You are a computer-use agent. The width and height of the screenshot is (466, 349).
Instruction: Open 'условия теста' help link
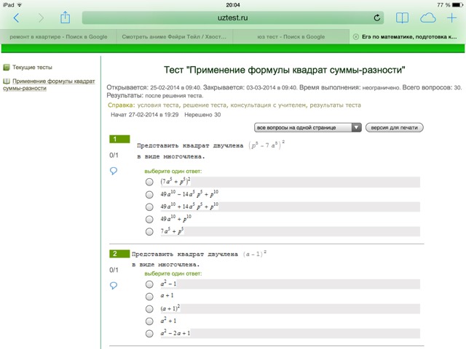tap(158, 105)
